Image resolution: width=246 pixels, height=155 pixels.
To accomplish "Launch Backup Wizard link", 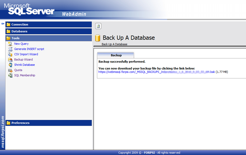I will tap(23, 59).
